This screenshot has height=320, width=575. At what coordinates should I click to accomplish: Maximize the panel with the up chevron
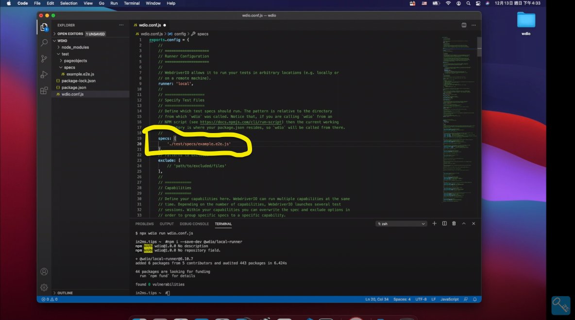[x=464, y=223]
